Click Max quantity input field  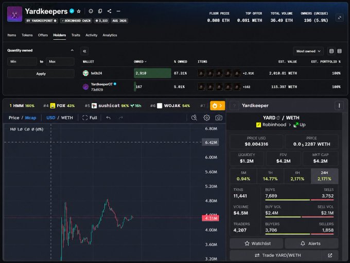pos(60,61)
